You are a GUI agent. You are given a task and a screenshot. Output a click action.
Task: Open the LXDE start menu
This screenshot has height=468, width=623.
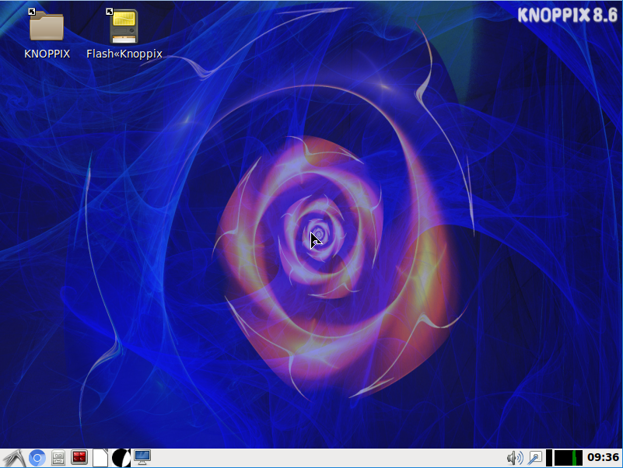coord(14,458)
